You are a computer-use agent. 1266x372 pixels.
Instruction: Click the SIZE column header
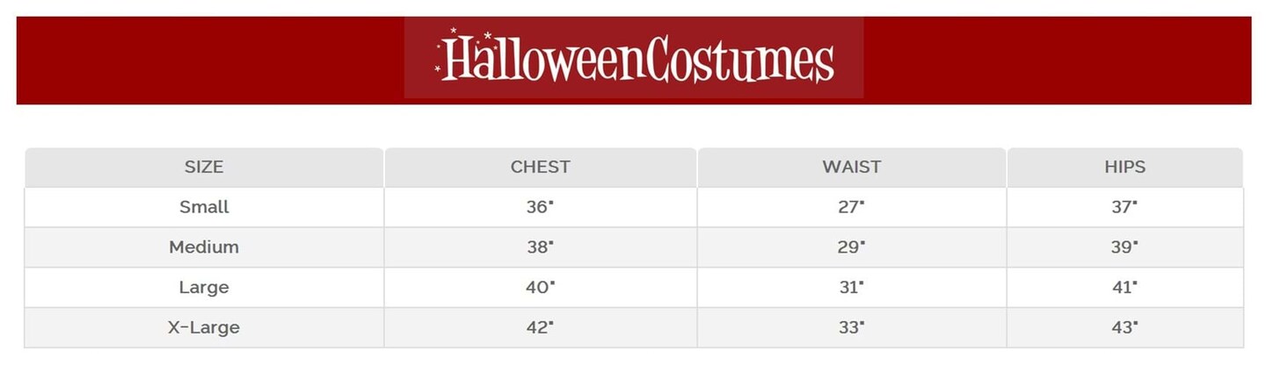204,167
